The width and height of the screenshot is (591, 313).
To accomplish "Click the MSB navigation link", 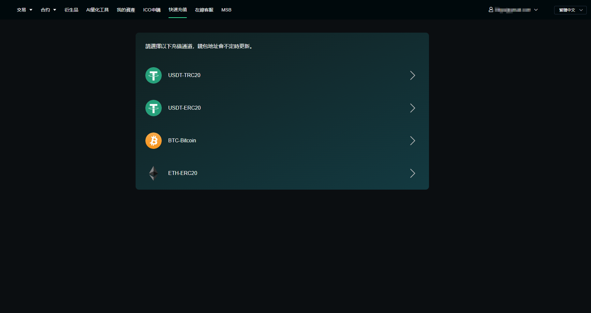I will [x=226, y=10].
